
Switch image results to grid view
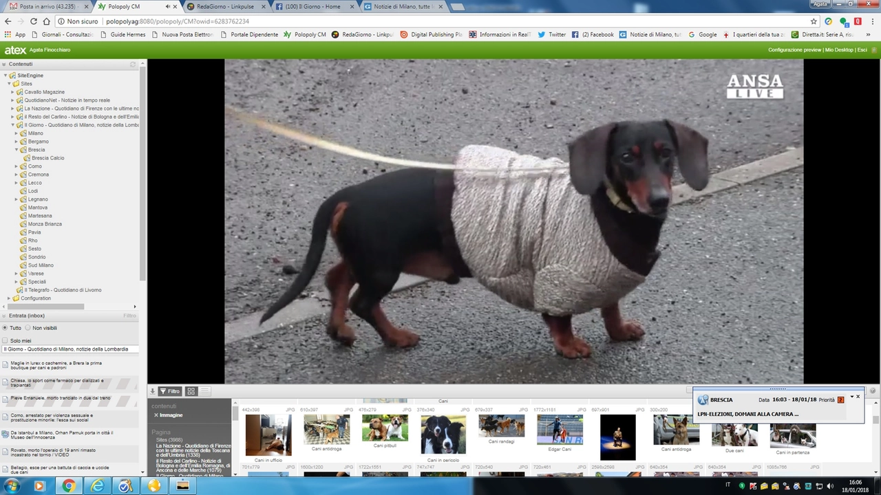pos(191,391)
